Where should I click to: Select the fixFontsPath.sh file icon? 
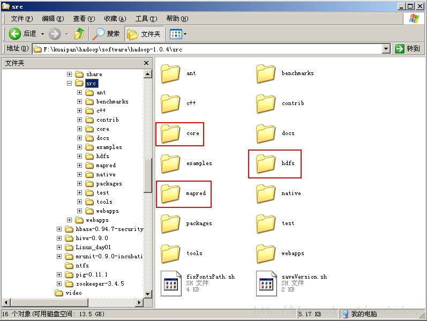click(x=171, y=283)
